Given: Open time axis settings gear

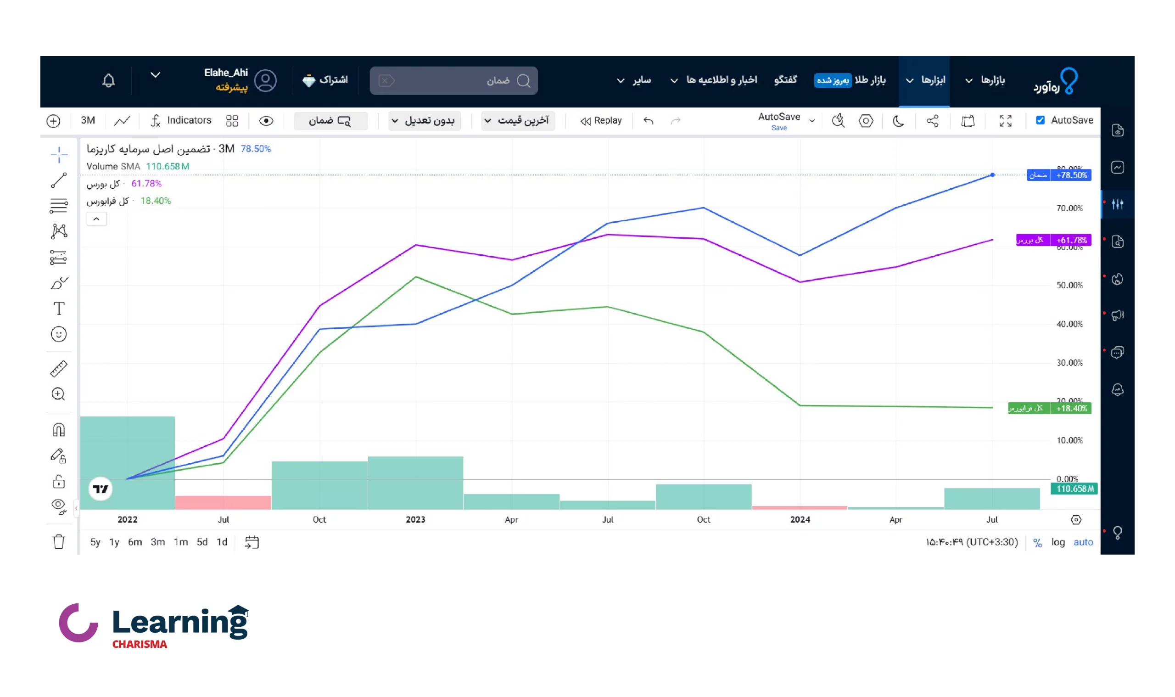Looking at the screenshot, I should (1076, 519).
